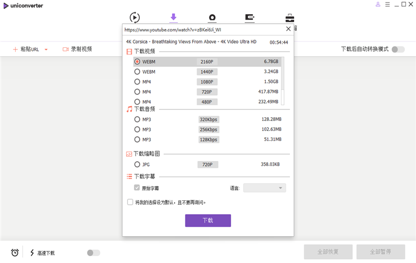Image resolution: width=416 pixels, height=263 pixels.
Task: Open the Burn disc tab icon
Action: pos(212,18)
